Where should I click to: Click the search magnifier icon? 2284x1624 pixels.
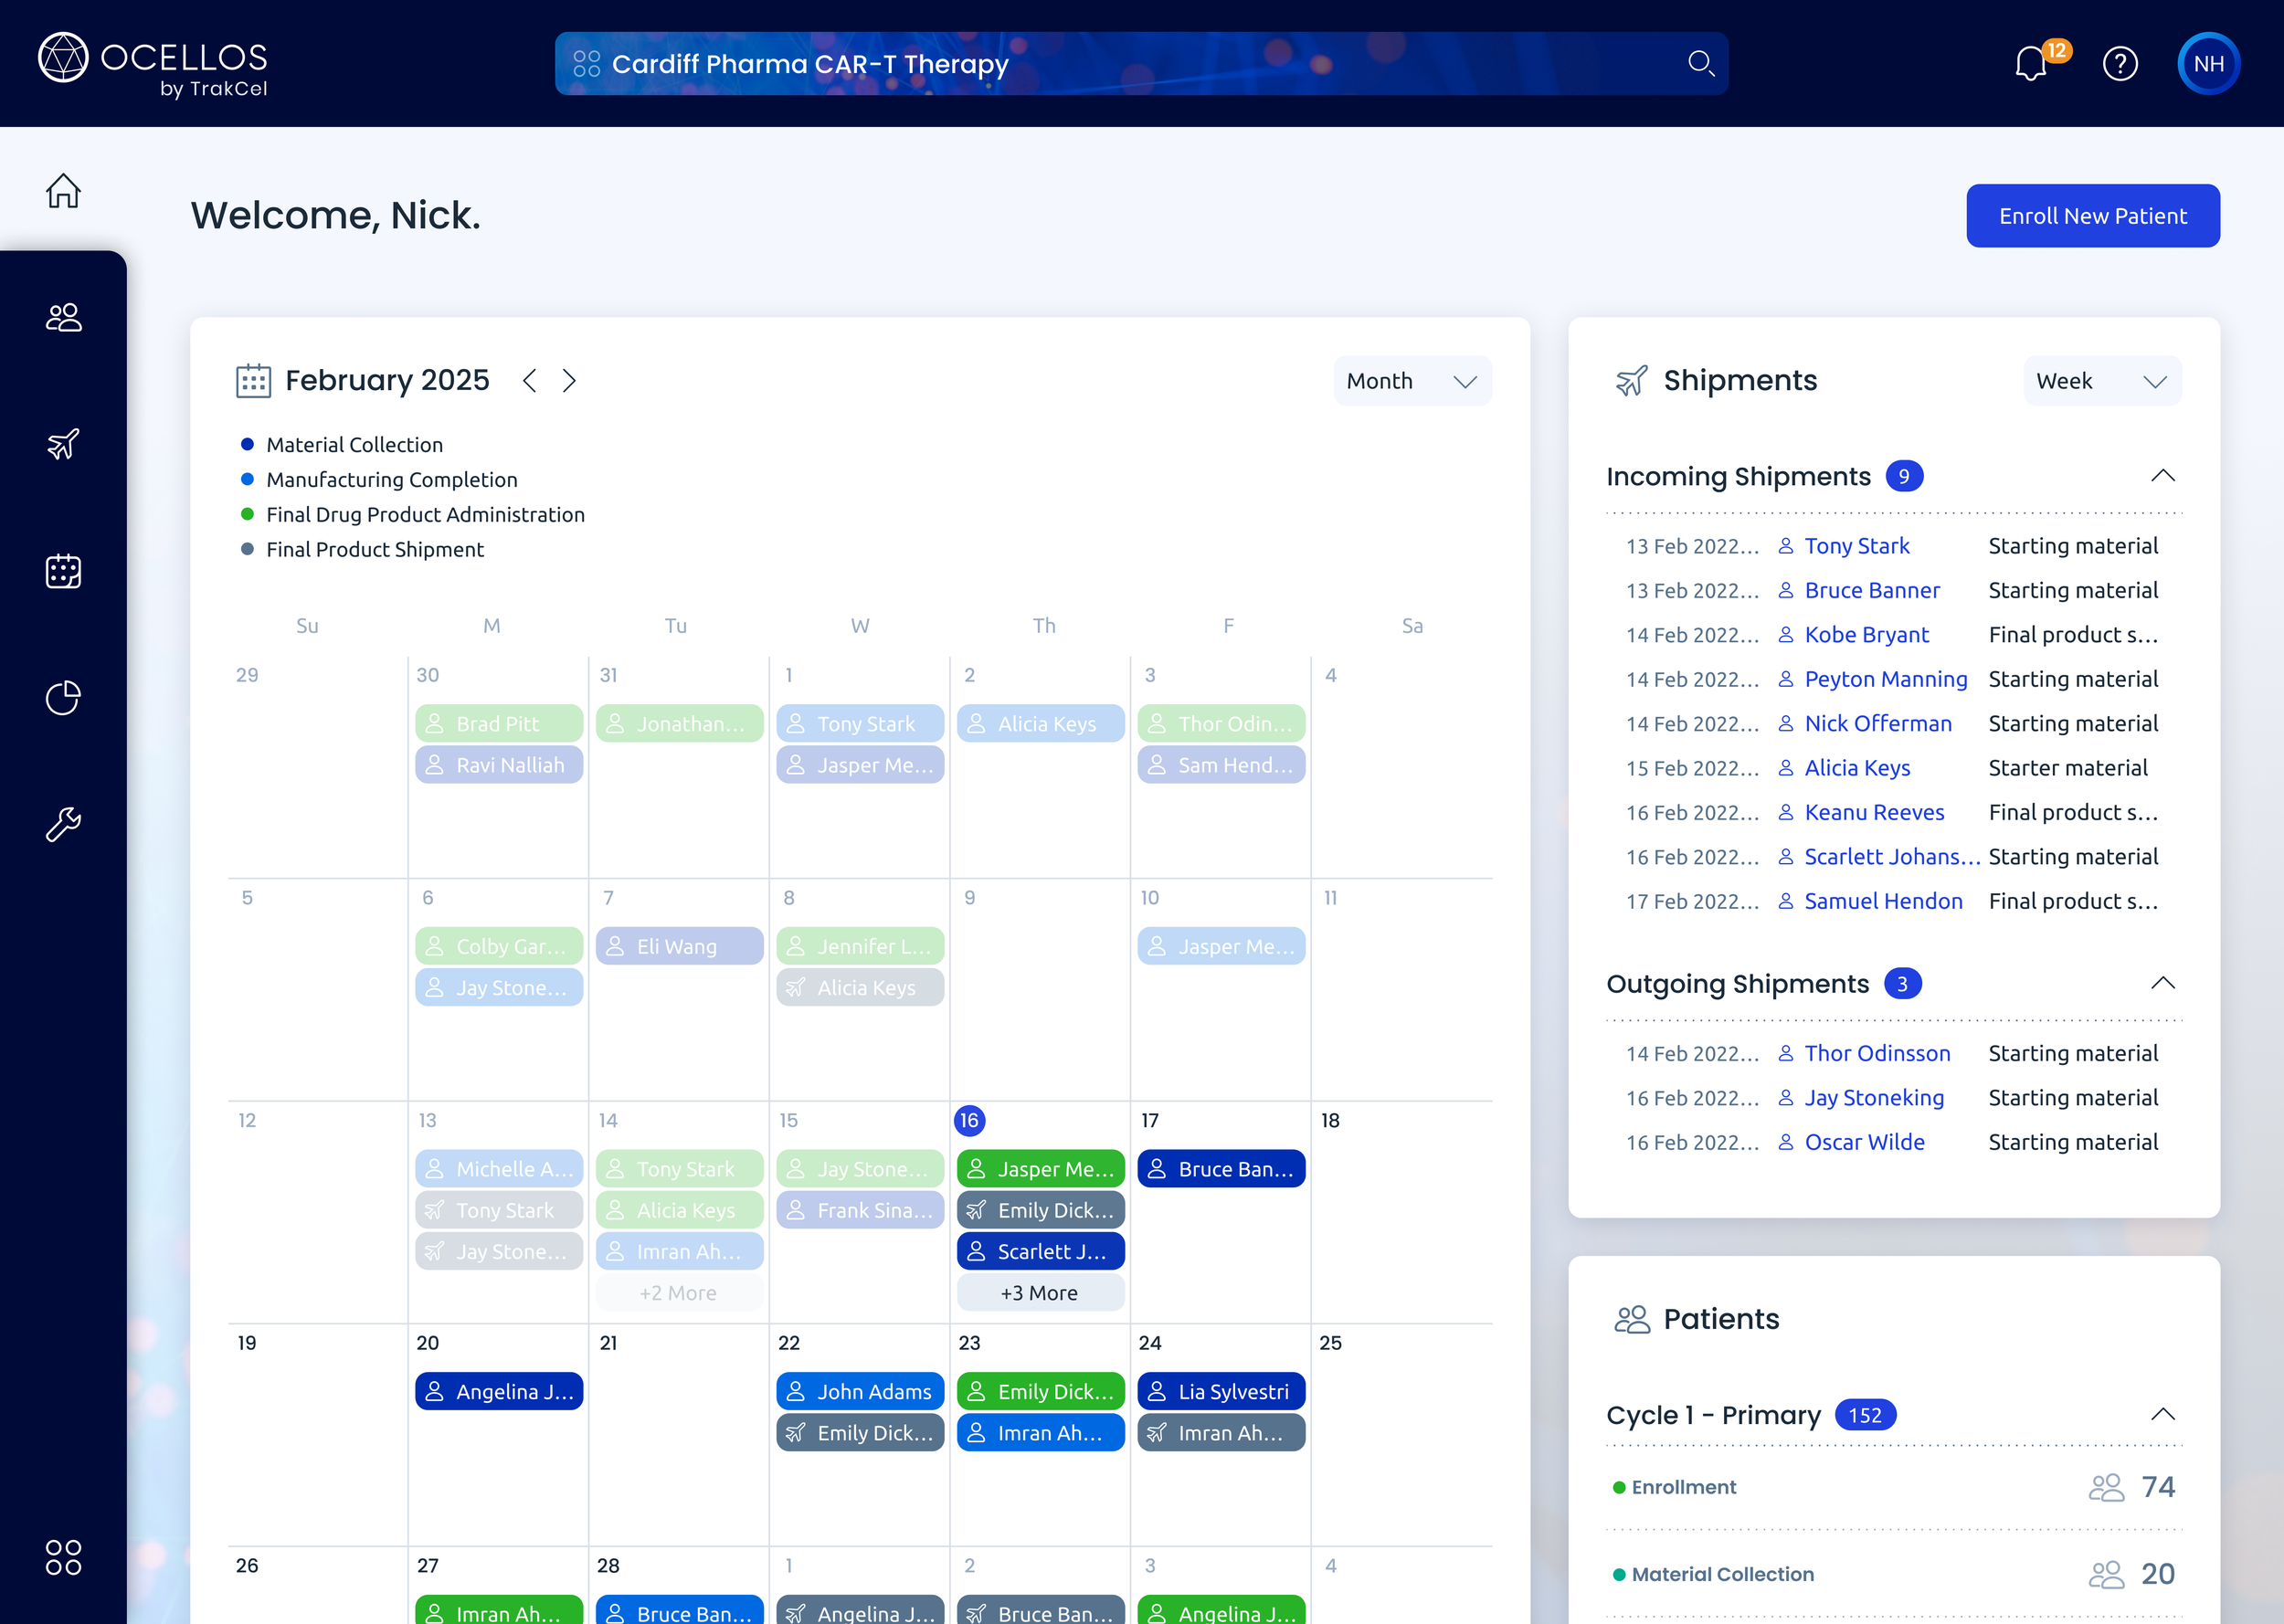coord(1700,64)
